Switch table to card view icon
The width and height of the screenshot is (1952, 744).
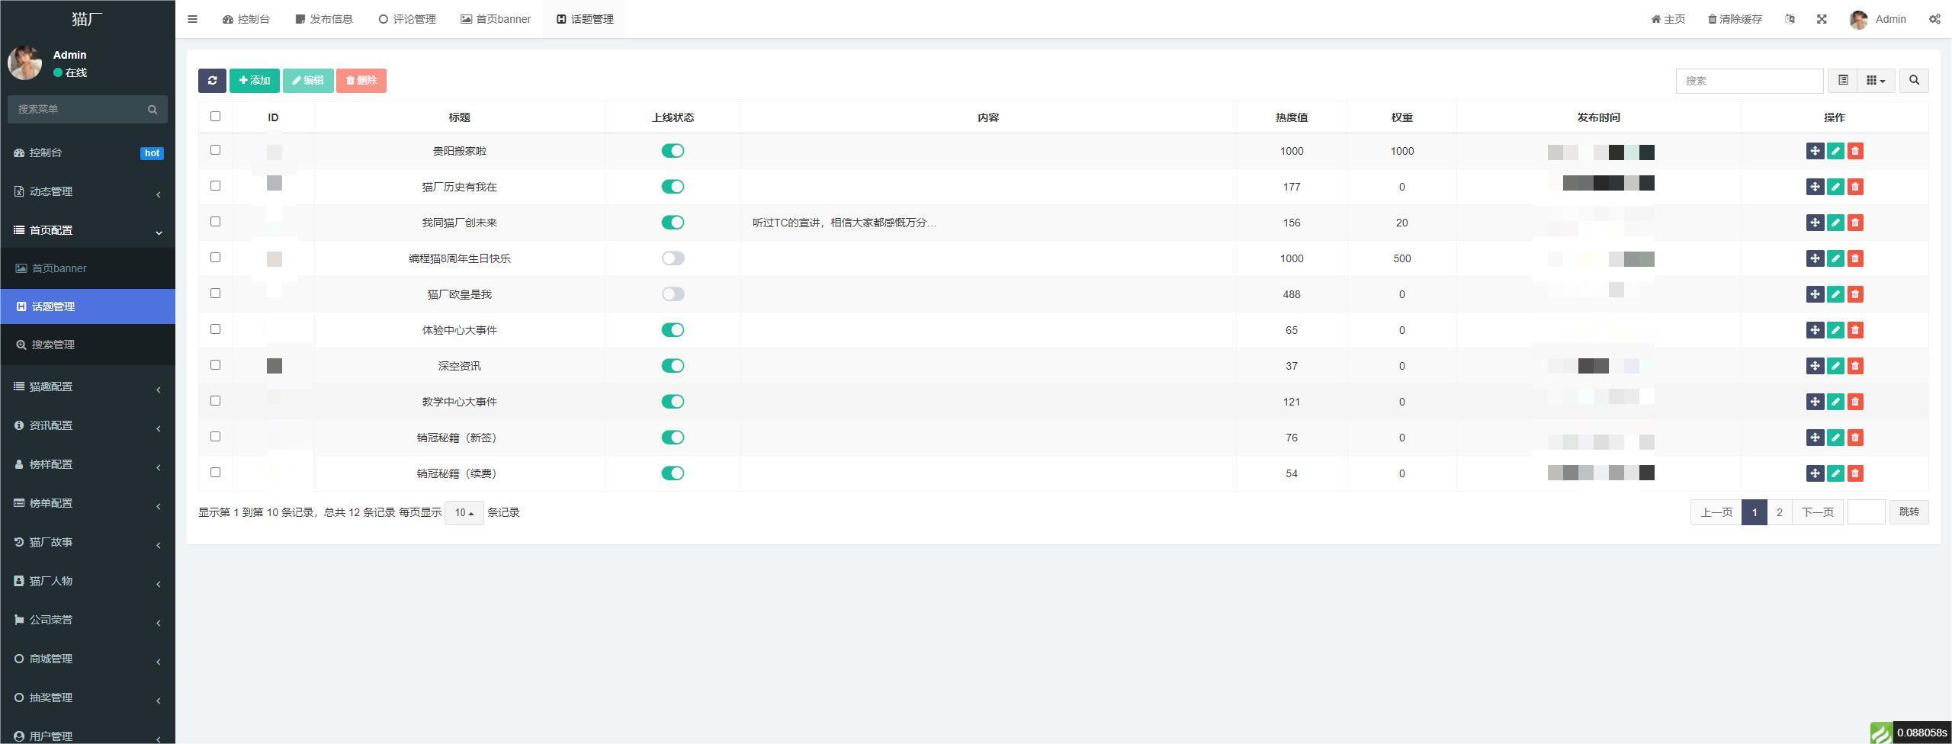coord(1843,81)
